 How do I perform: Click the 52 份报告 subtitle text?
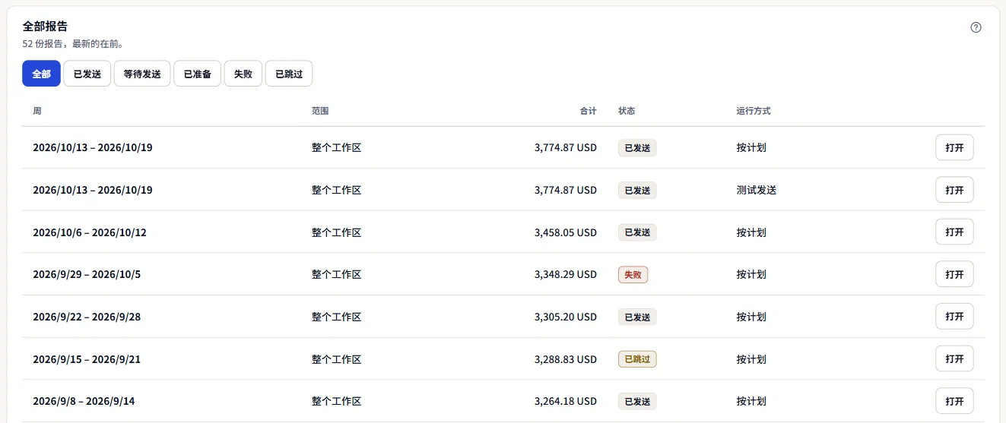click(x=73, y=44)
